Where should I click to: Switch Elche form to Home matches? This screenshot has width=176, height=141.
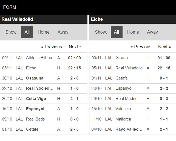pos(133,32)
